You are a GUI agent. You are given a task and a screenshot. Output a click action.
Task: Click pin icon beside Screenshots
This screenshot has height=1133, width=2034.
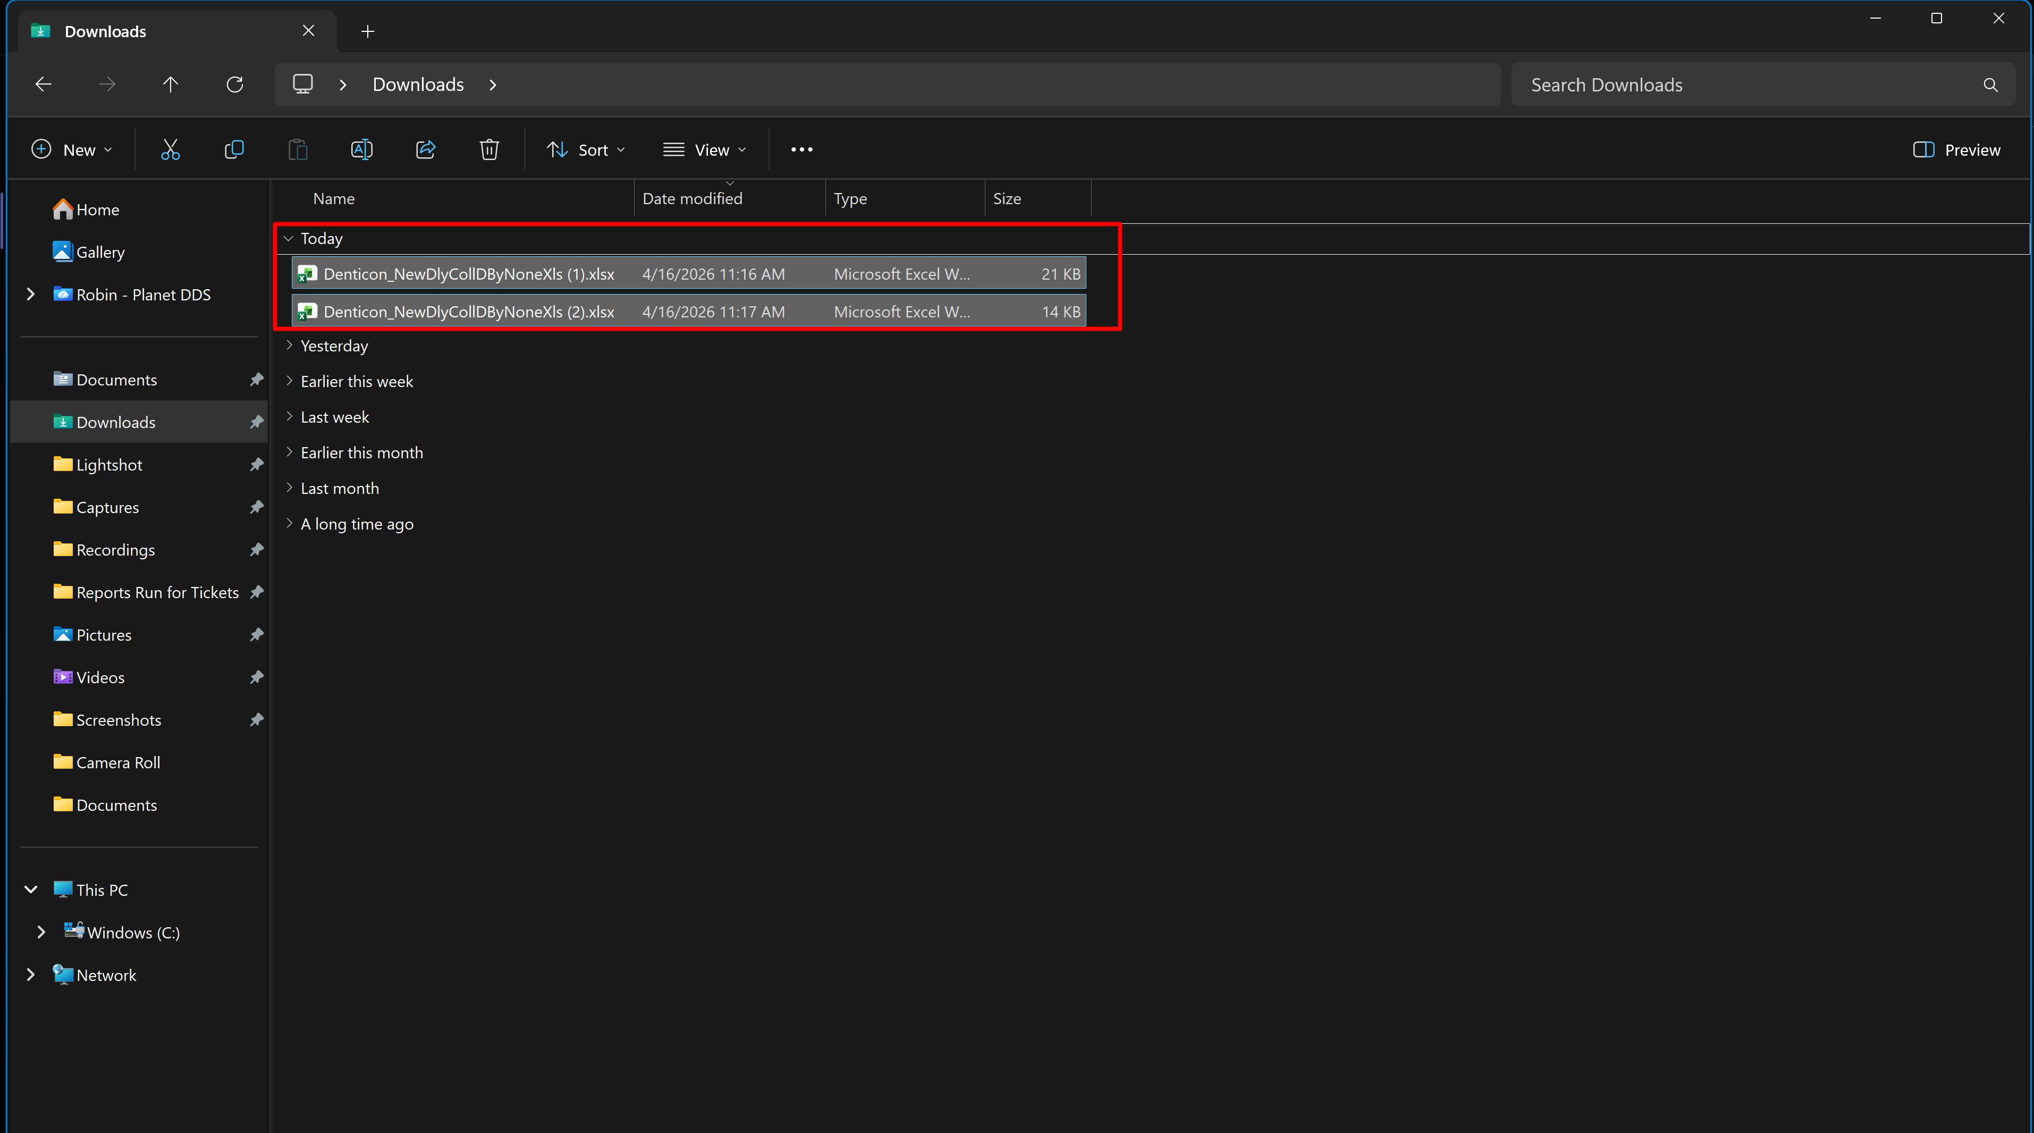tap(256, 719)
